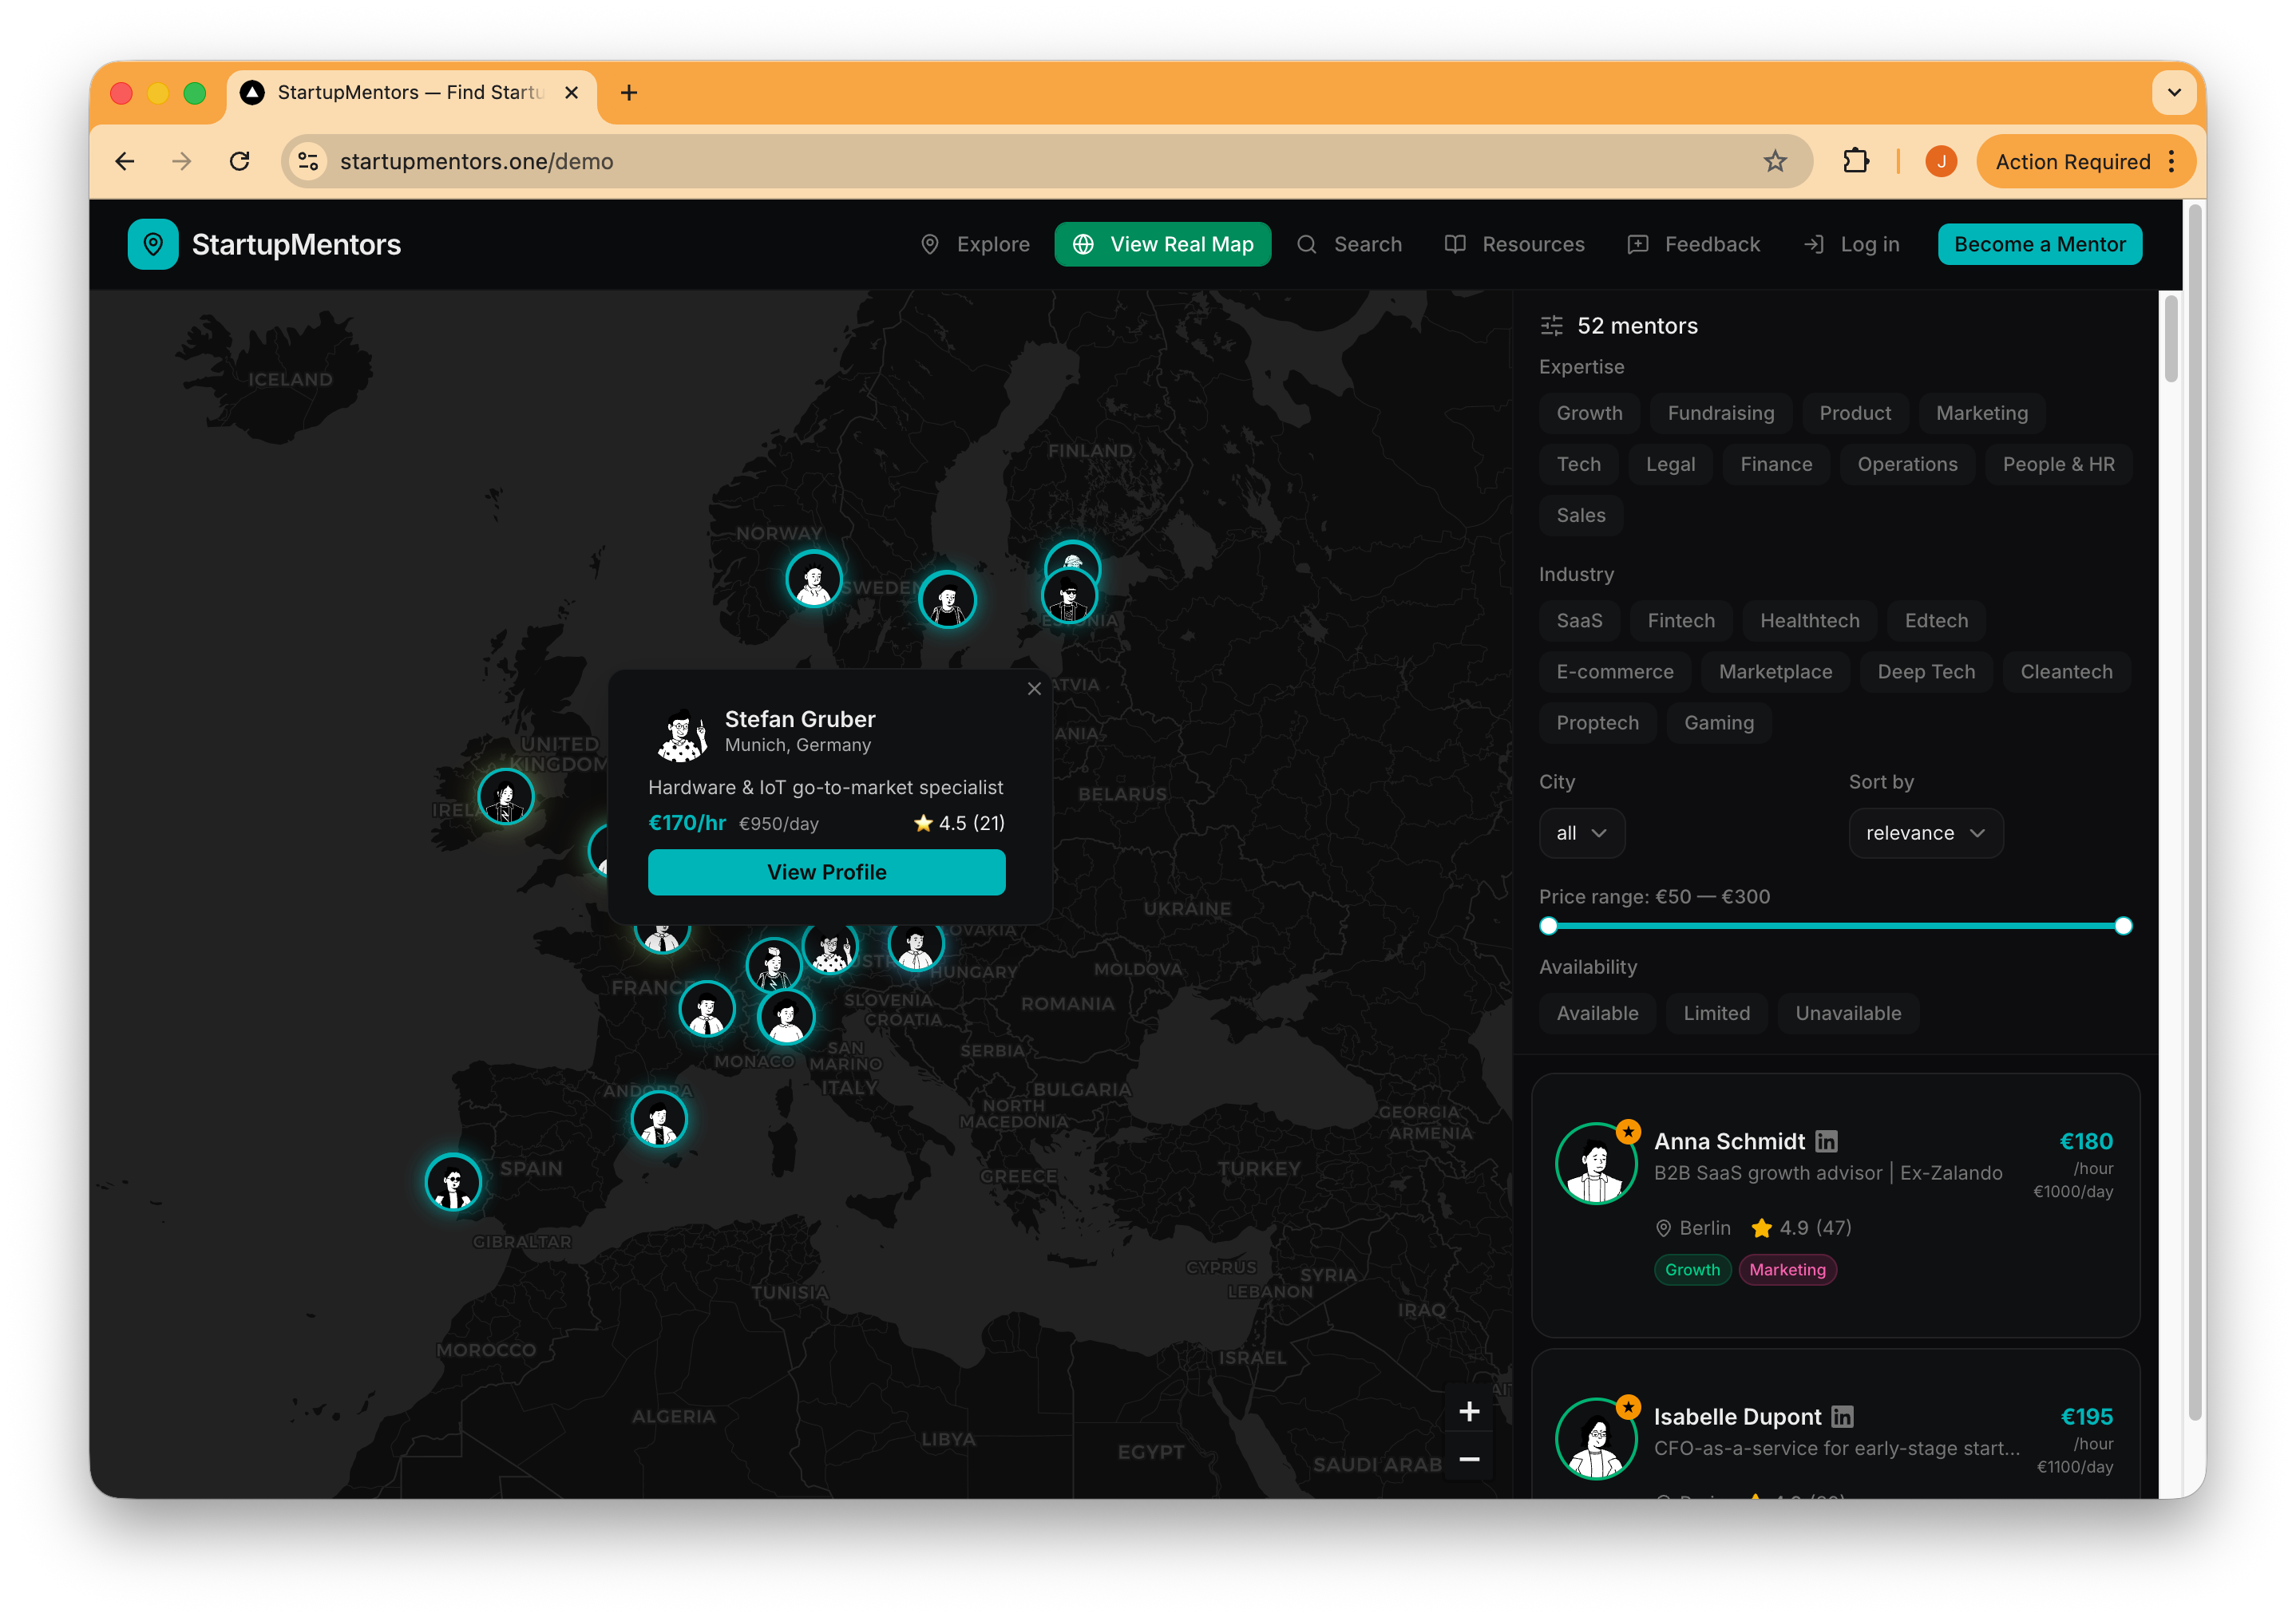The width and height of the screenshot is (2296, 1617).
Task: Click Become a Mentor button
Action: point(2039,244)
